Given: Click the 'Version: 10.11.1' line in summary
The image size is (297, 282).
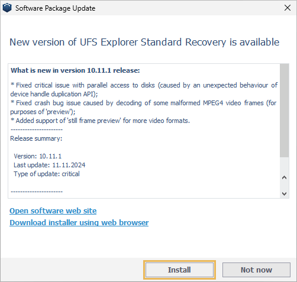Looking at the screenshot, I should [x=37, y=156].
